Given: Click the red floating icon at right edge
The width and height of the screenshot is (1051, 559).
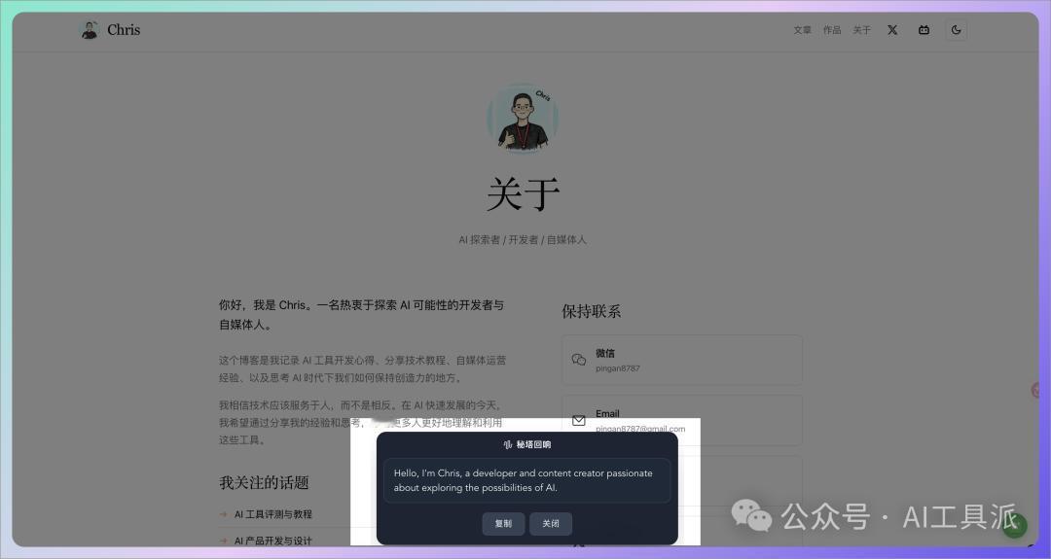Looking at the screenshot, I should pos(1034,390).
